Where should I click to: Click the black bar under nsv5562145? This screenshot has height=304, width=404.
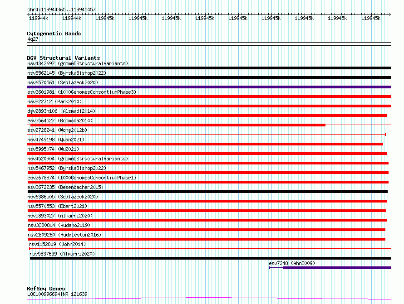coord(209,77)
